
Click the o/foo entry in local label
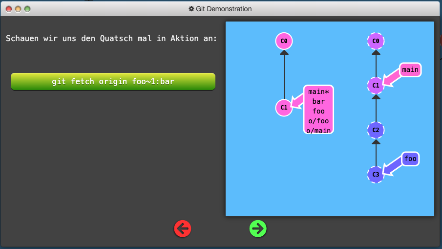pyautogui.click(x=318, y=121)
